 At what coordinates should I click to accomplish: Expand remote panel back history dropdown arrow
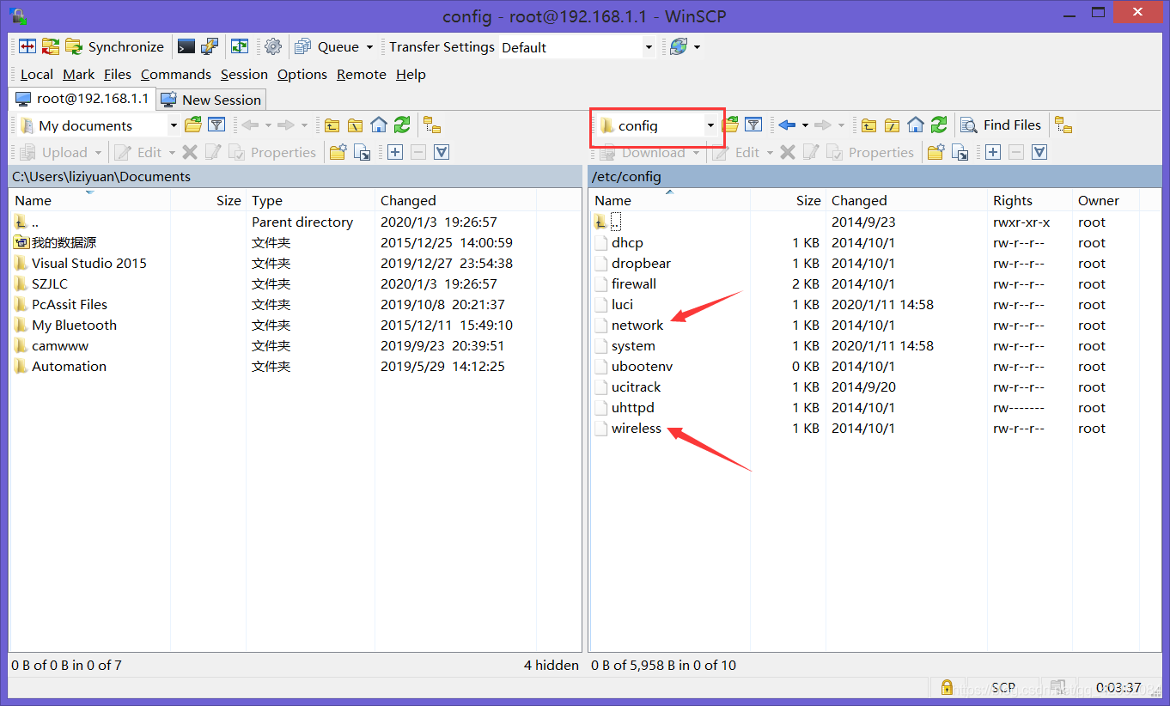pos(805,125)
